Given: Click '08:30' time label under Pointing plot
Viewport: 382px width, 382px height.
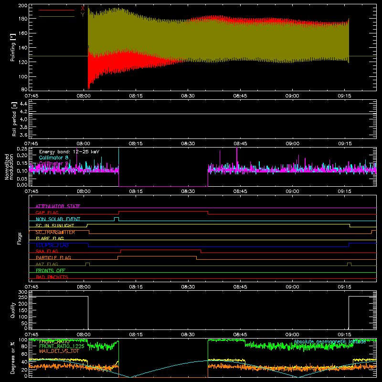Looking at the screenshot, I should (x=188, y=96).
